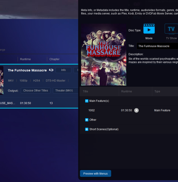Viewport: 178px width, 182px height.
Task: Click the H264 codec label
Action: (37, 81)
